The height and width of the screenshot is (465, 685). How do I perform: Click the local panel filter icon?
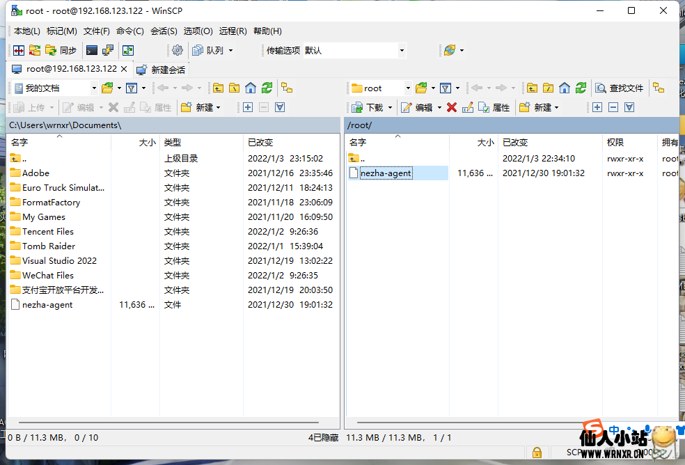click(x=132, y=88)
